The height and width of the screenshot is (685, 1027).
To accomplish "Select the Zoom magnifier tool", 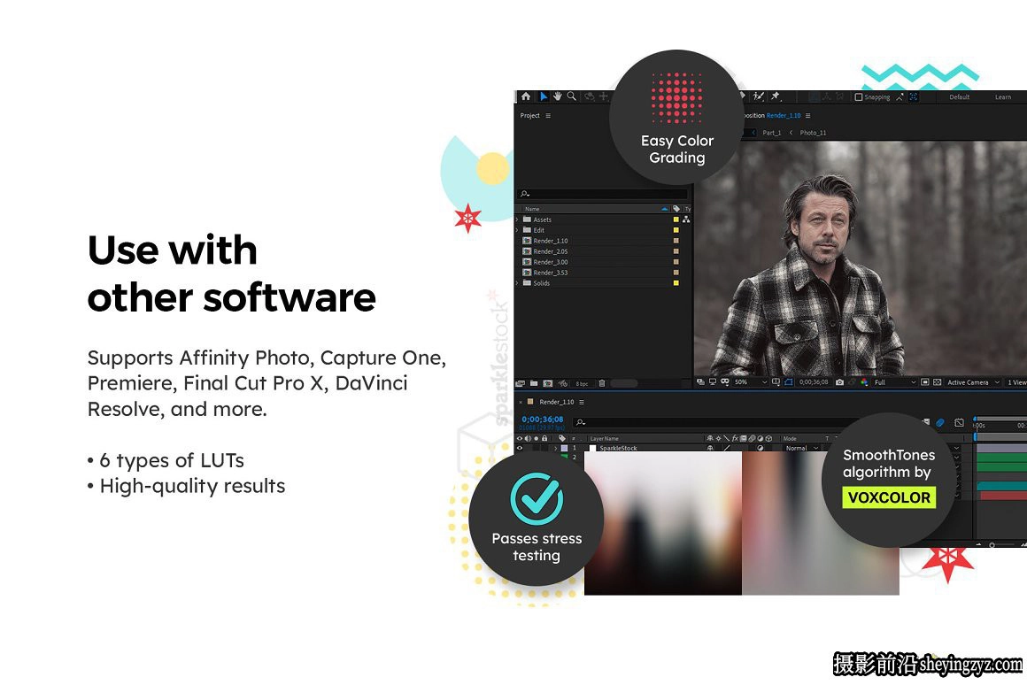I will 572,96.
